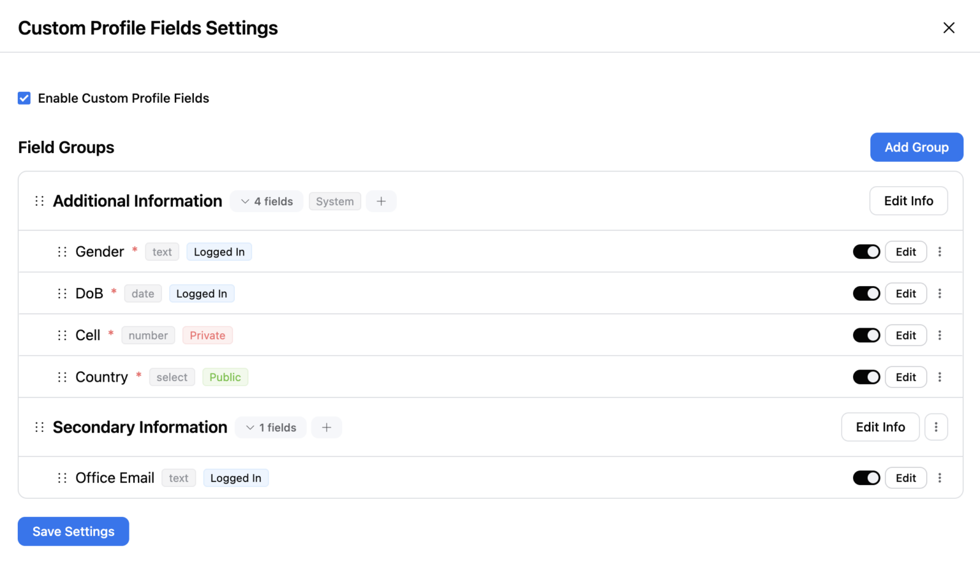This screenshot has height=585, width=980.
Task: Open the three-dot menu for Secondary Information group
Action: click(936, 427)
